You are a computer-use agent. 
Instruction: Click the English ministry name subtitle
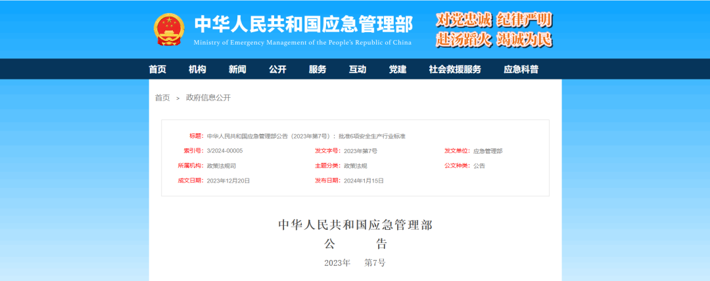(x=302, y=43)
